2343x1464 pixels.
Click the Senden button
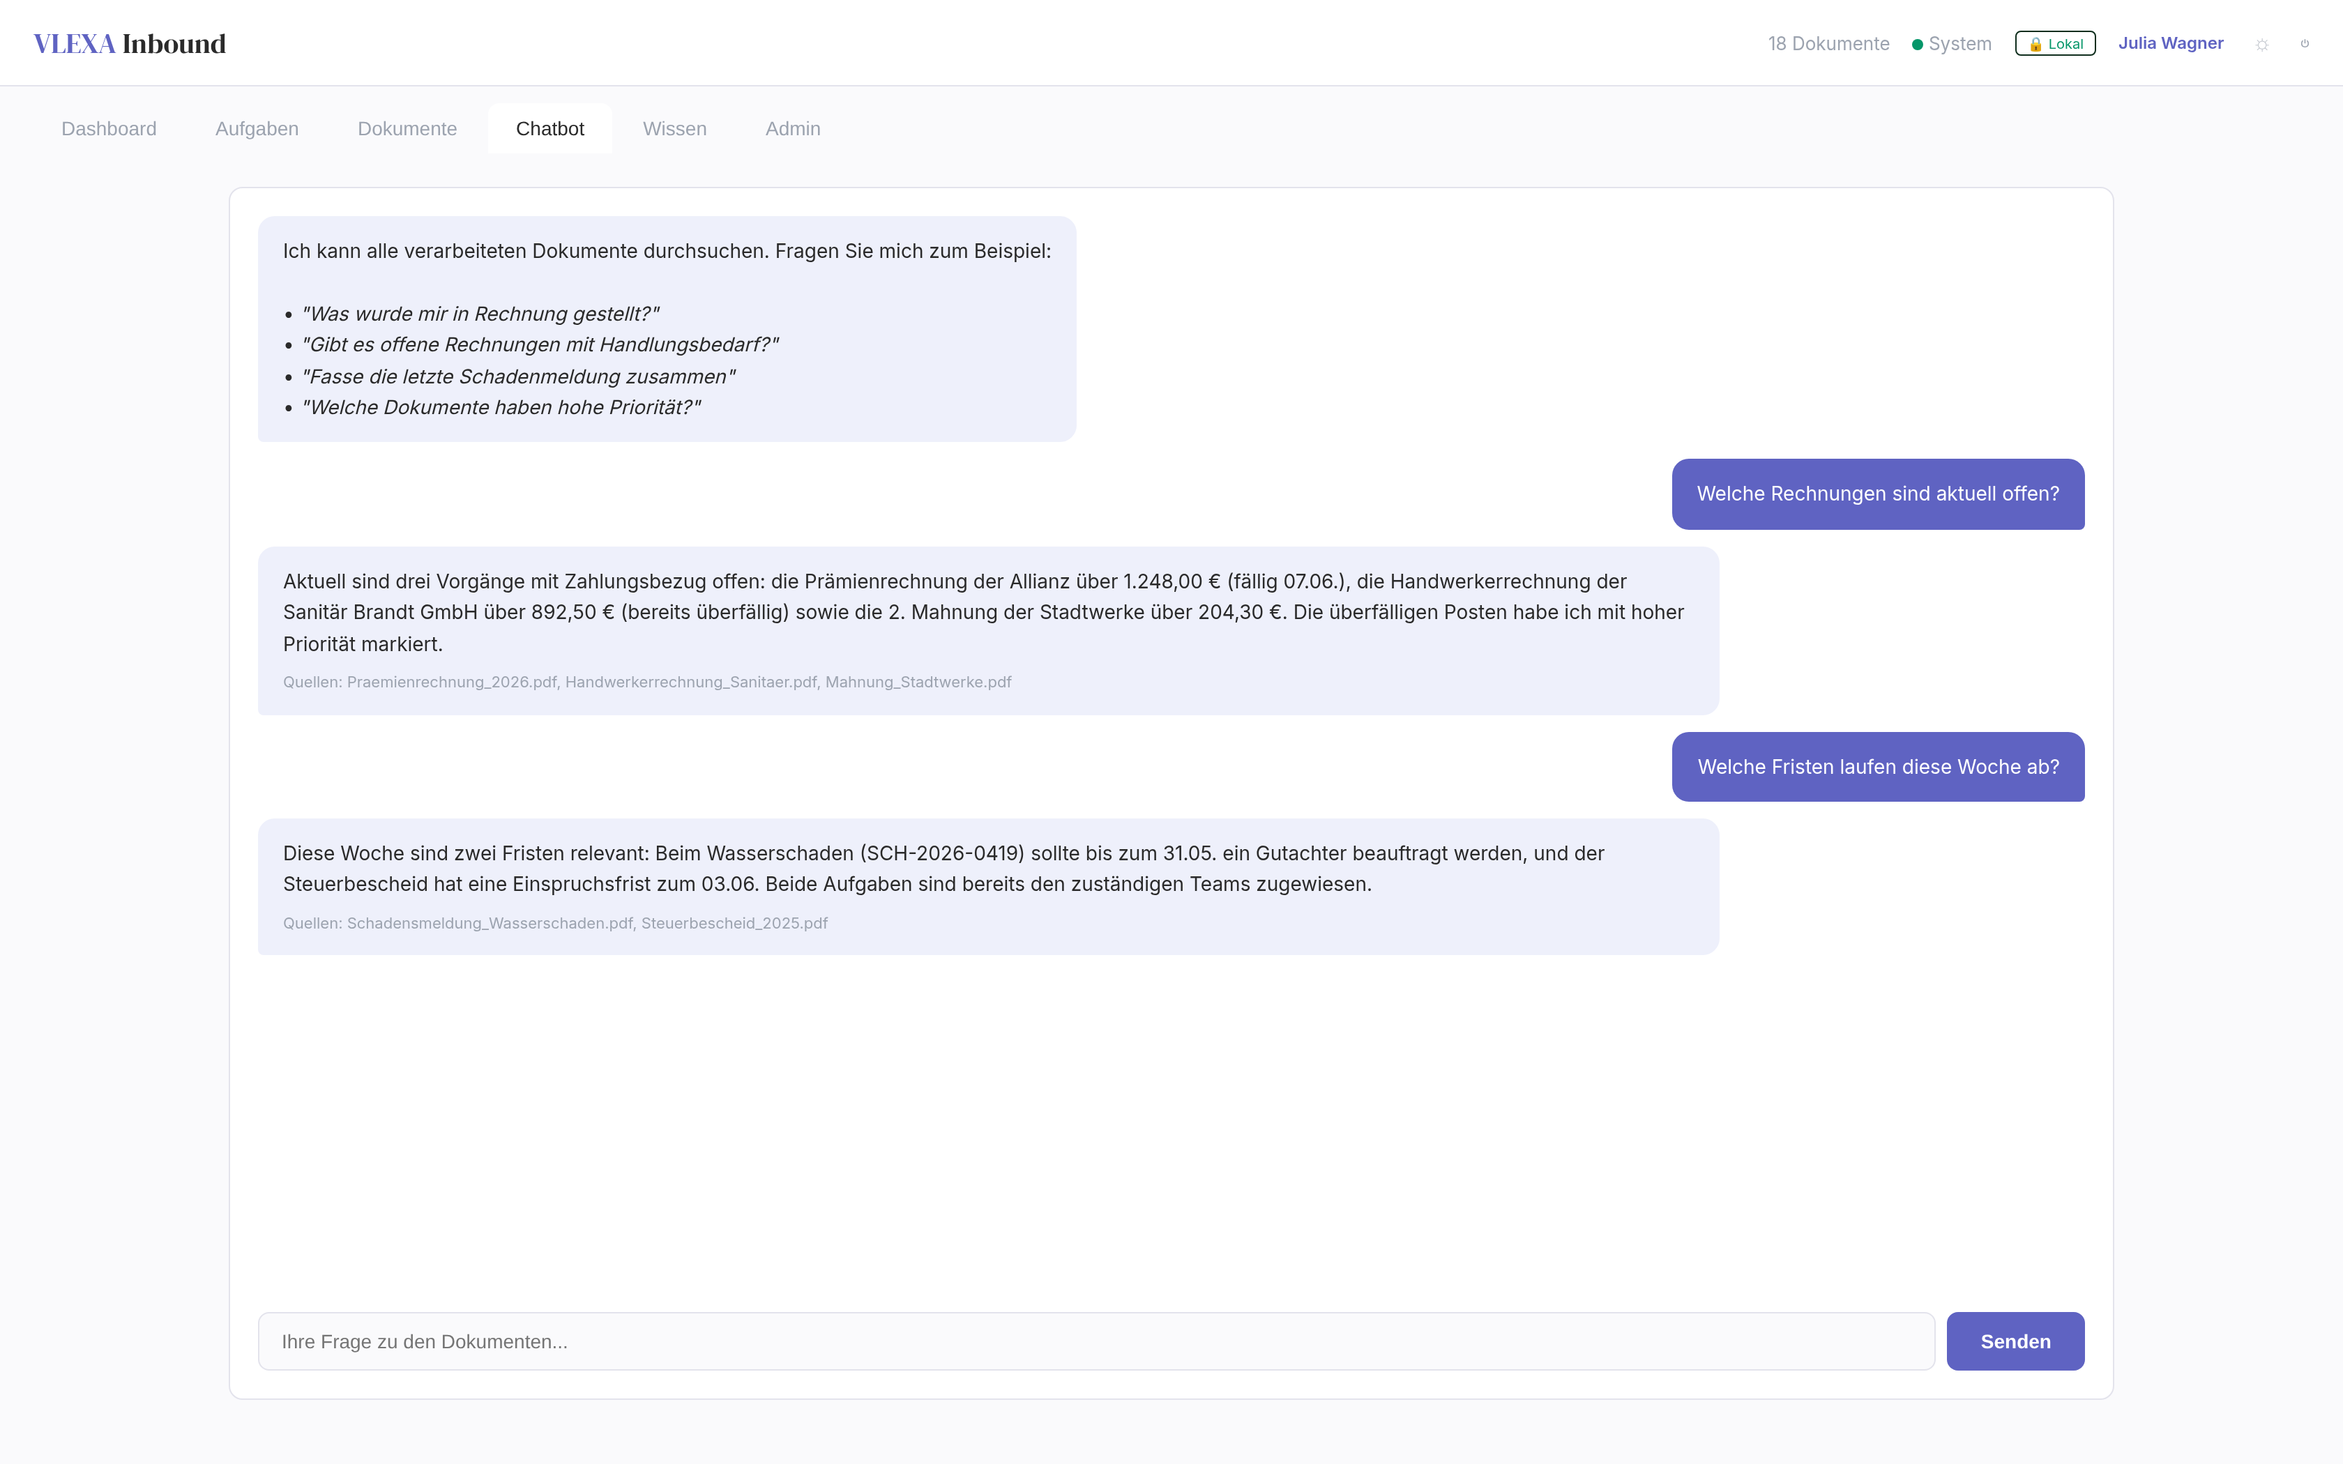pos(2015,1341)
